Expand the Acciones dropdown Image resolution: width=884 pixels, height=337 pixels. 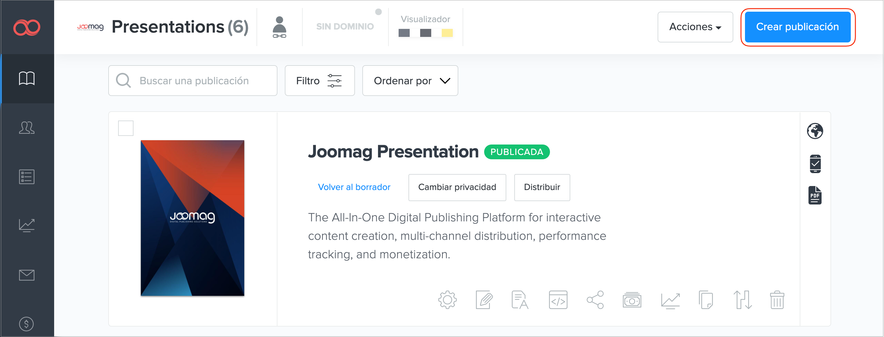pyautogui.click(x=695, y=27)
